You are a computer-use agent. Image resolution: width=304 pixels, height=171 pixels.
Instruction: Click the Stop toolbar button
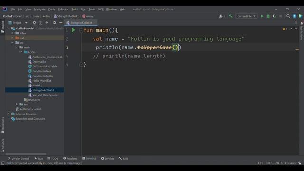280,16
